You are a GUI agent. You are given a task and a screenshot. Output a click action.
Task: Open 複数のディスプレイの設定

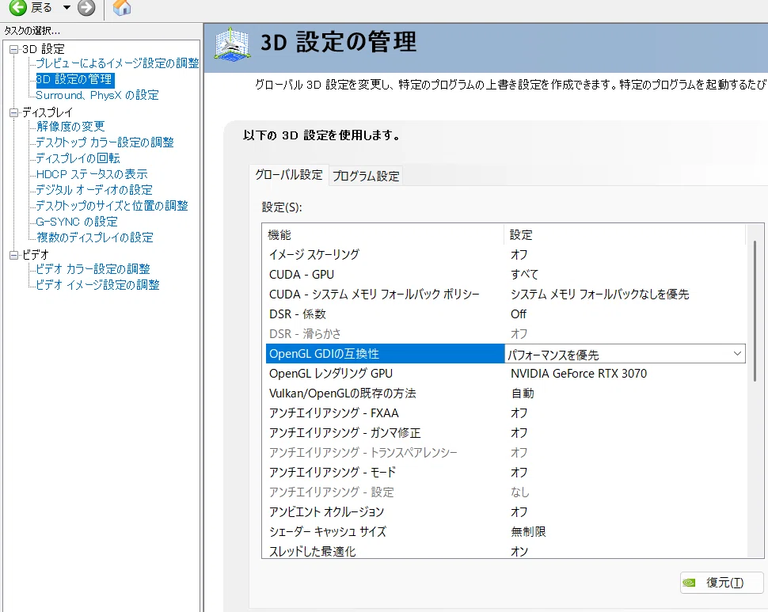[94, 238]
